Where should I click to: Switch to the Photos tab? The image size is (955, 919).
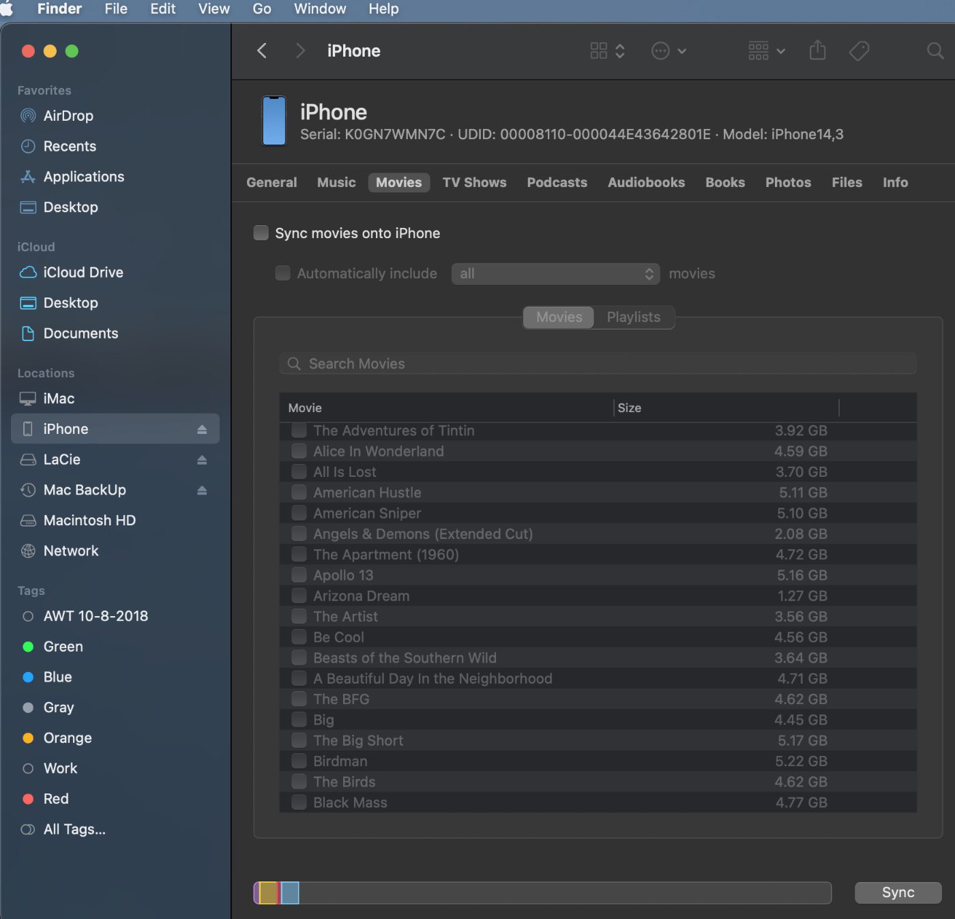point(788,182)
